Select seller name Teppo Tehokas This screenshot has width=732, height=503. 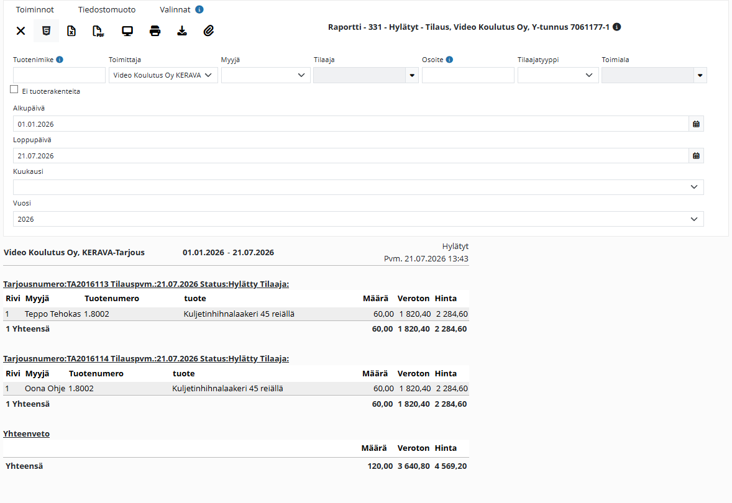pos(53,314)
